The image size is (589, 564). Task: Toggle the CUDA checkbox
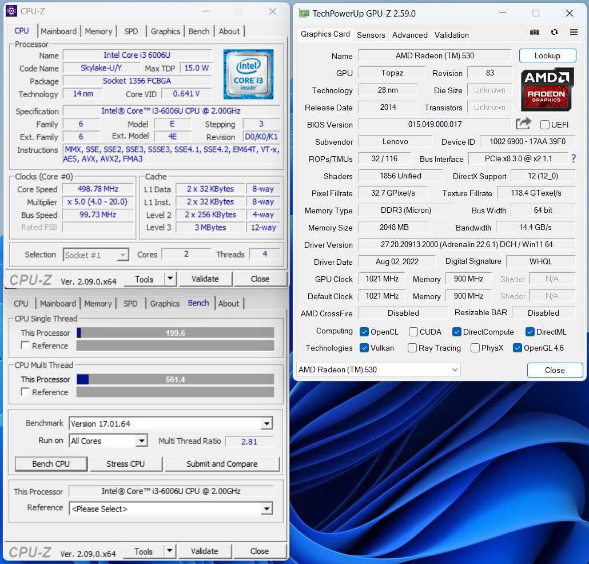coord(413,332)
